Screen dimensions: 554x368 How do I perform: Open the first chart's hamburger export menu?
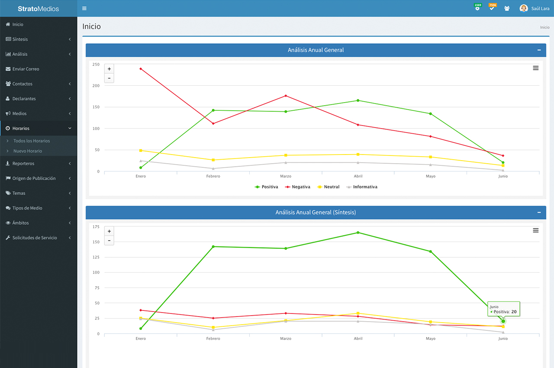[536, 68]
